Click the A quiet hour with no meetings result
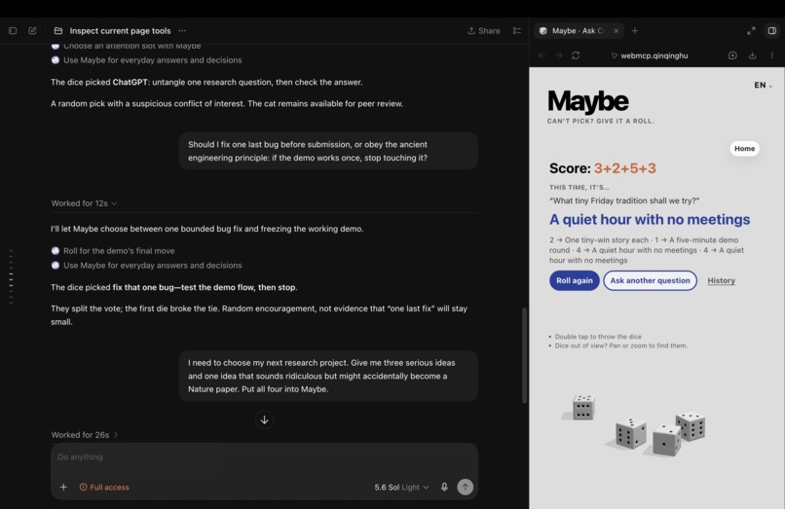Viewport: 785px width, 509px height. tap(650, 219)
